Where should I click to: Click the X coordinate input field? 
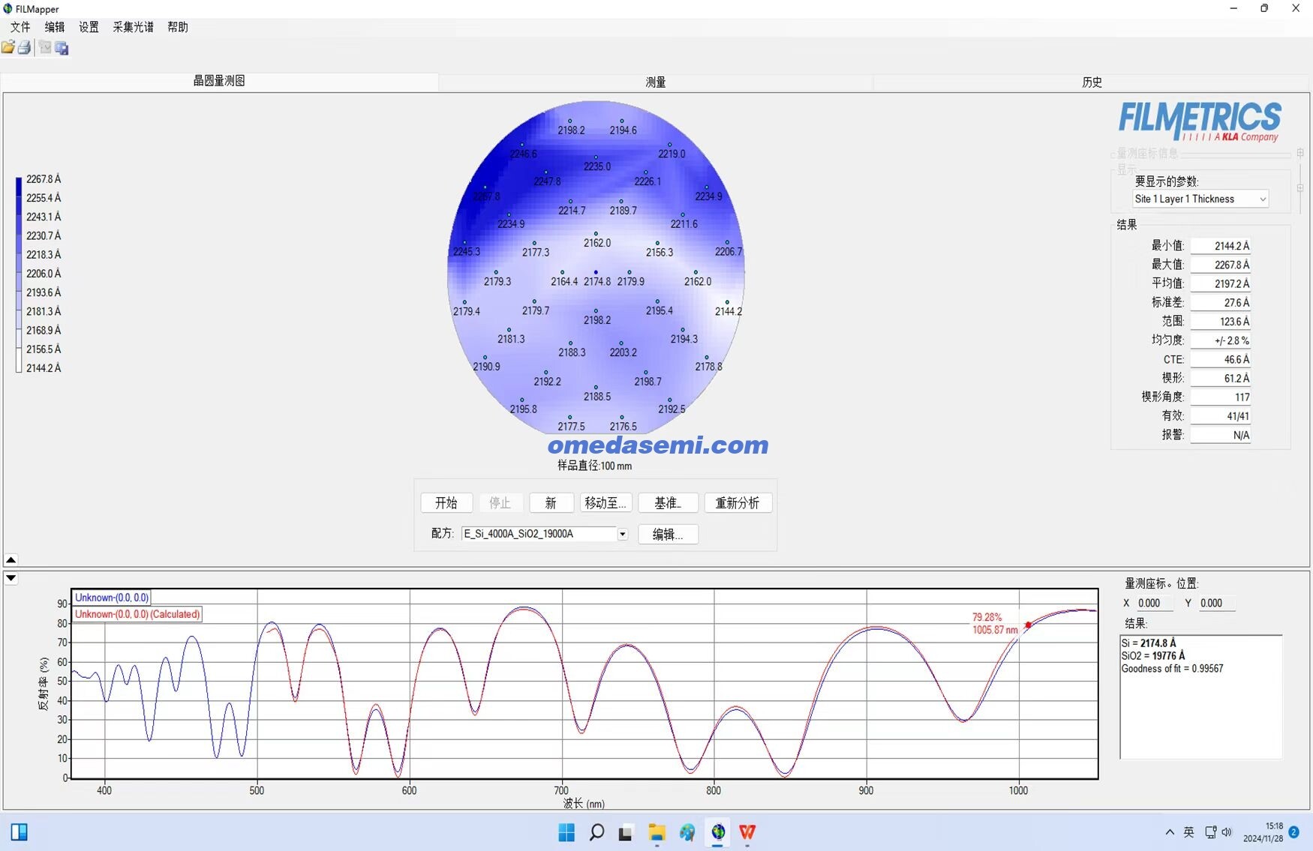[1154, 603]
